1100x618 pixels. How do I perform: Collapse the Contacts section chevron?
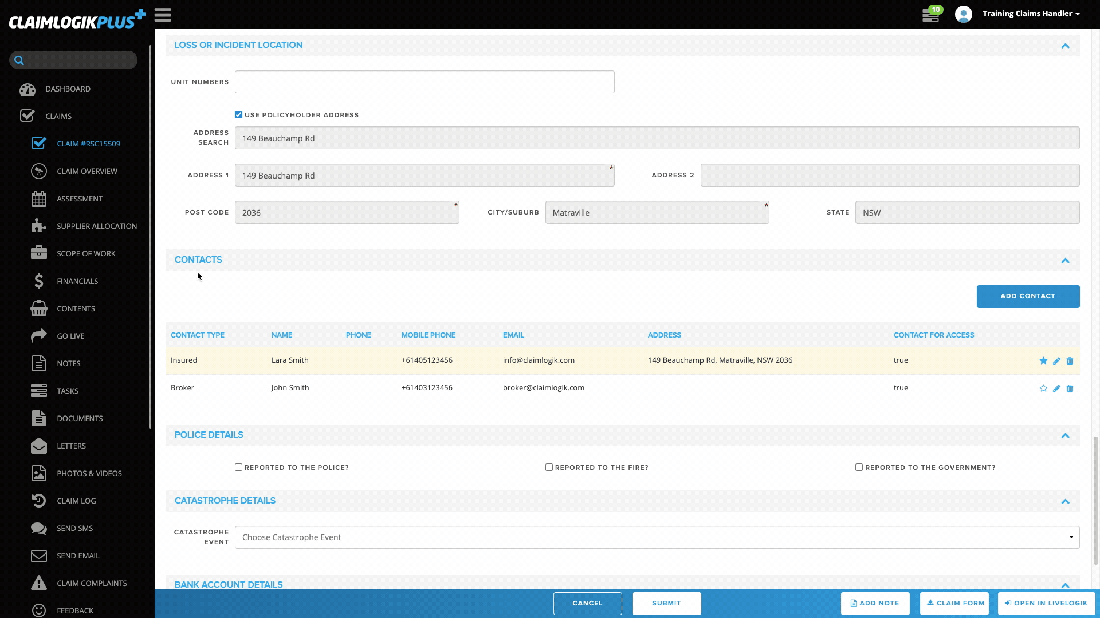pos(1065,260)
